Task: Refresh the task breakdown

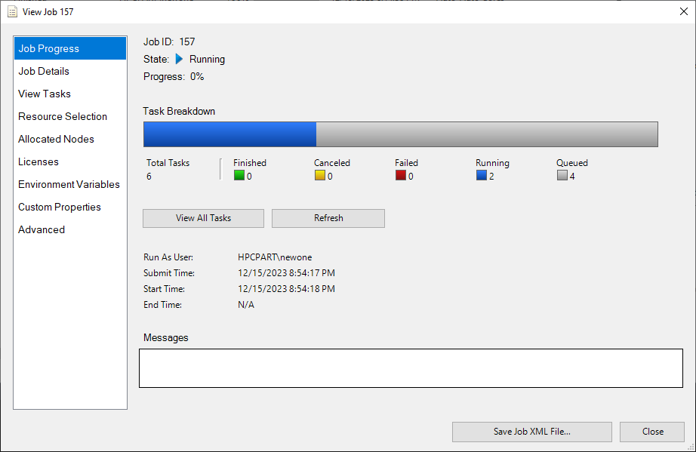Action: point(328,218)
